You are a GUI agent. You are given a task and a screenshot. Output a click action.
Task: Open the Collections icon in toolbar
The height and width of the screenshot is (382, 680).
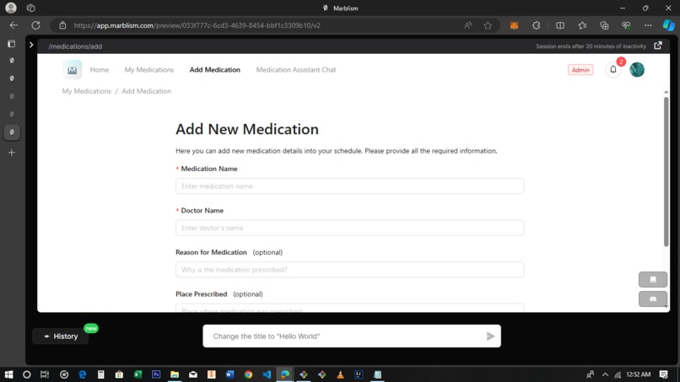coord(604,25)
